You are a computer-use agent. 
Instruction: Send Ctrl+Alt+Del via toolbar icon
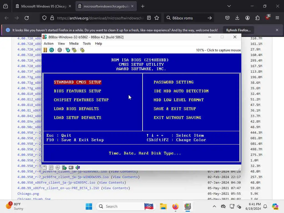(x=68, y=50)
